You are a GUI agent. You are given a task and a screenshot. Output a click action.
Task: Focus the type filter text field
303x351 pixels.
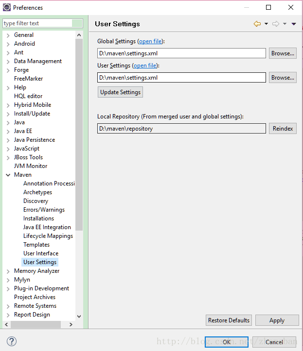(37, 23)
